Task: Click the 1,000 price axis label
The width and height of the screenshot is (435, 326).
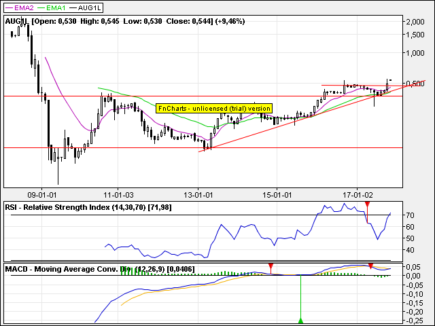Action: pyautogui.click(x=415, y=53)
